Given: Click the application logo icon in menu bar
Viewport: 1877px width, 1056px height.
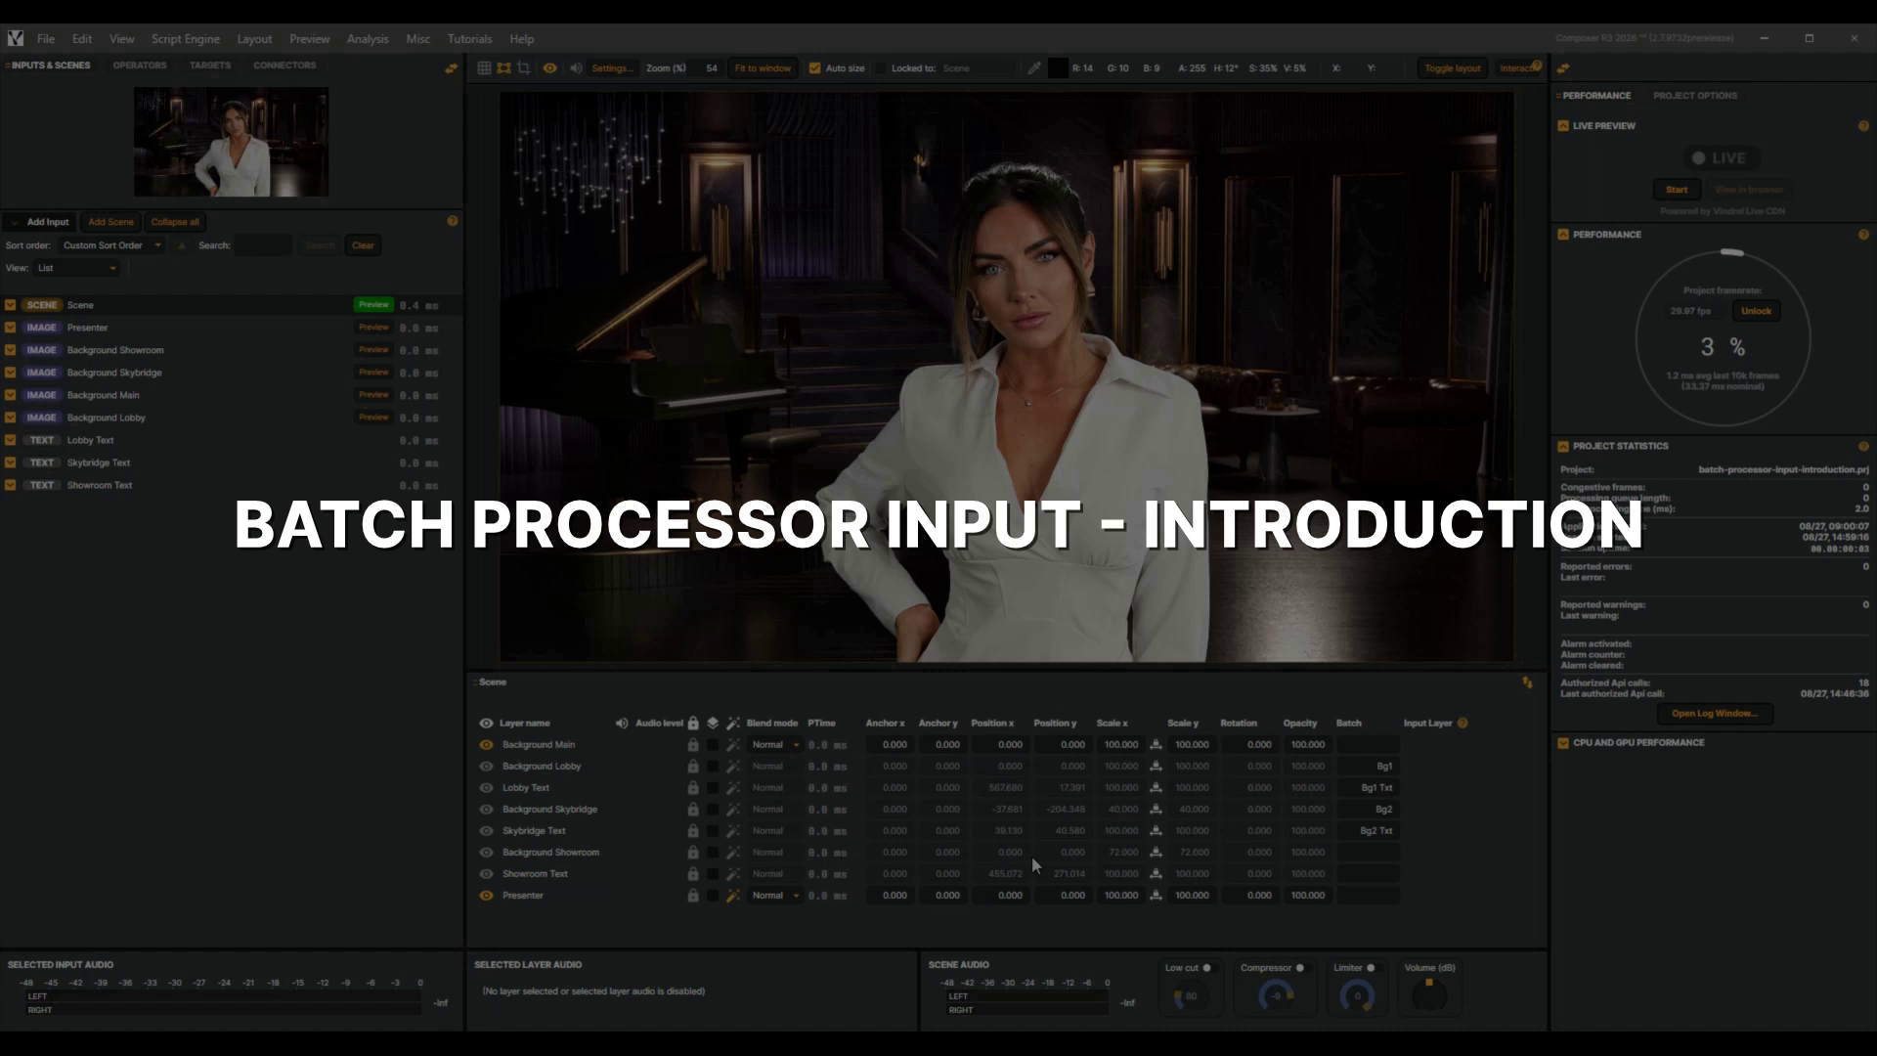Looking at the screenshot, I should [x=16, y=38].
